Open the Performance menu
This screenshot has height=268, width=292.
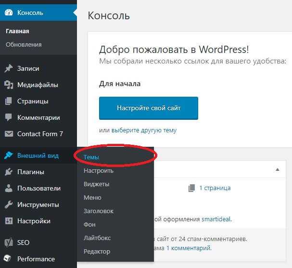(38, 259)
